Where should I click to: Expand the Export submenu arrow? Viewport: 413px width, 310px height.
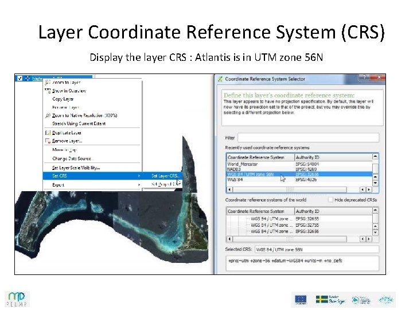139,185
